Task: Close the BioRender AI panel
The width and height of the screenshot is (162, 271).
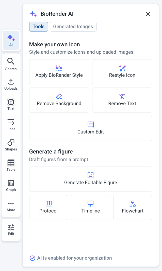Action: click(148, 14)
